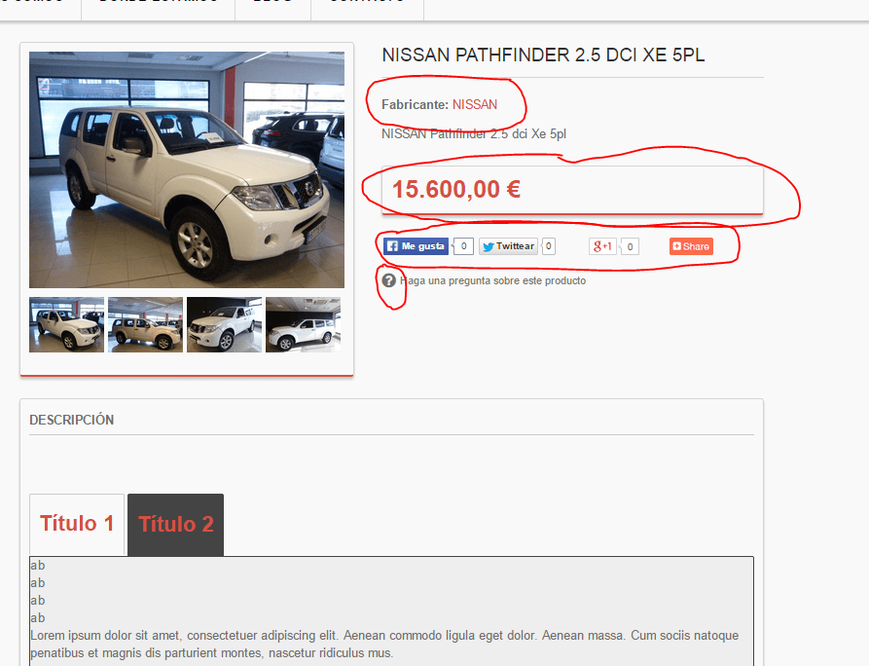Click the question mark help icon
This screenshot has height=666, width=869.
click(389, 280)
